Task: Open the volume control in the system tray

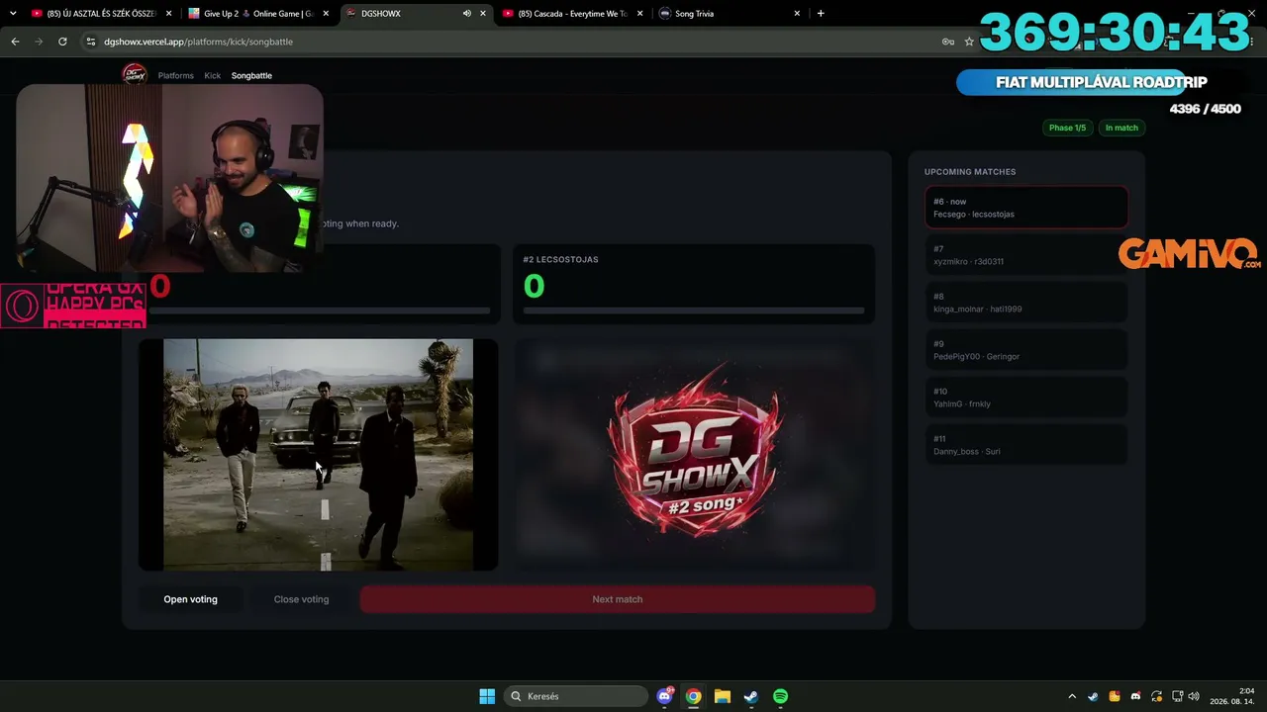Action: click(x=1194, y=696)
